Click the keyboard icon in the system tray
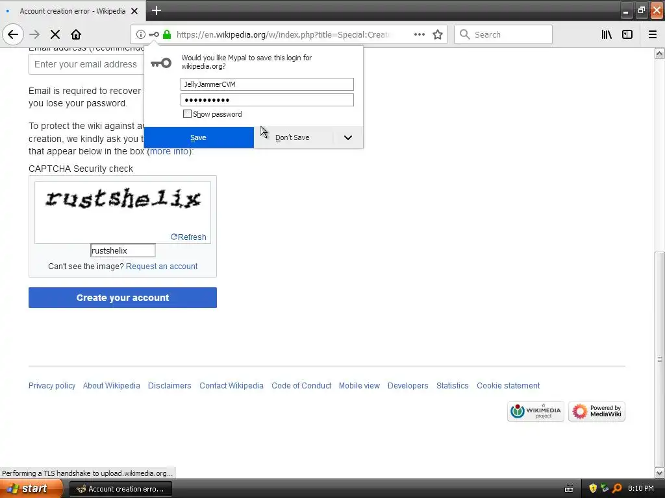Image resolution: width=665 pixels, height=498 pixels. (569, 489)
